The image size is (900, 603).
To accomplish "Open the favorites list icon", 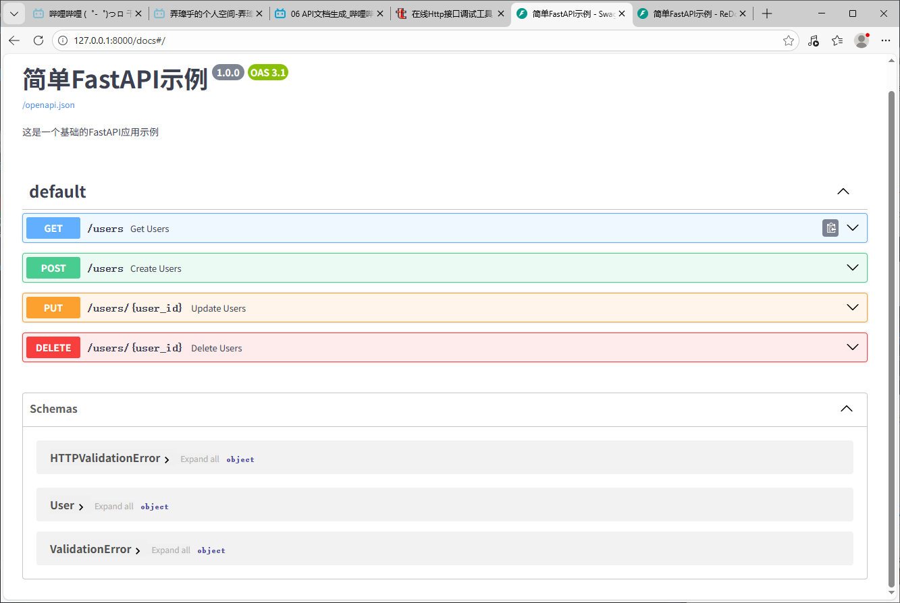I will click(837, 40).
